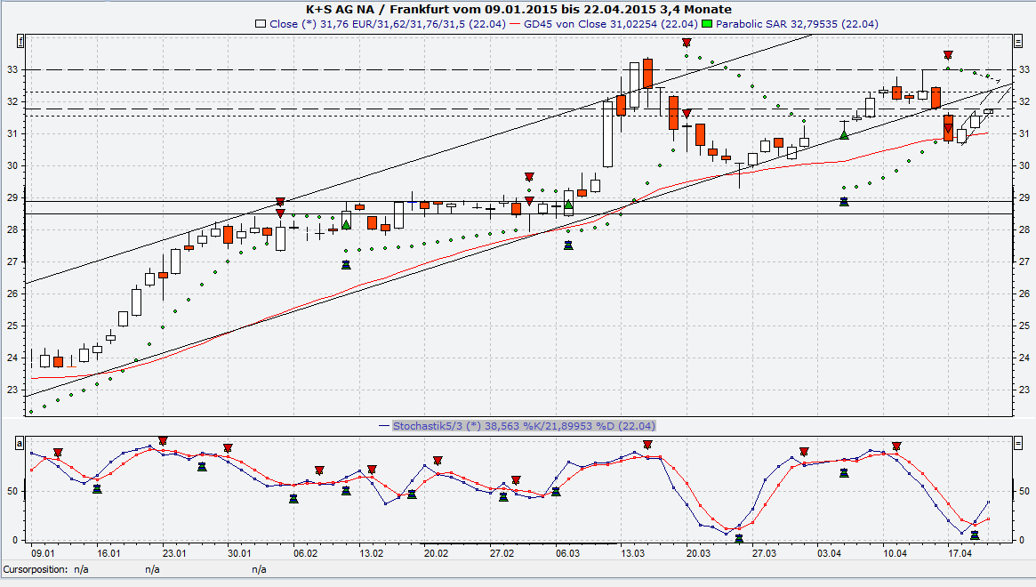Screen dimensions: 1036x587
Task: Click the 'f' button at the price chart corner
Action: tap(20, 41)
